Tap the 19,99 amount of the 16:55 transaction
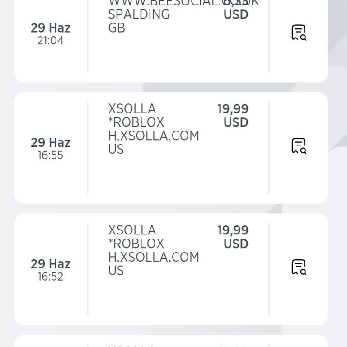This screenshot has width=347, height=347. pyautogui.click(x=233, y=109)
